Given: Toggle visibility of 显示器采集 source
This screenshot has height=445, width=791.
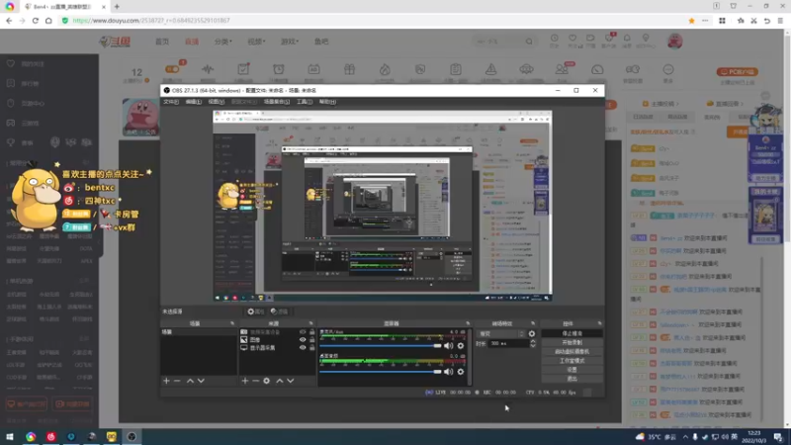Looking at the screenshot, I should point(303,348).
